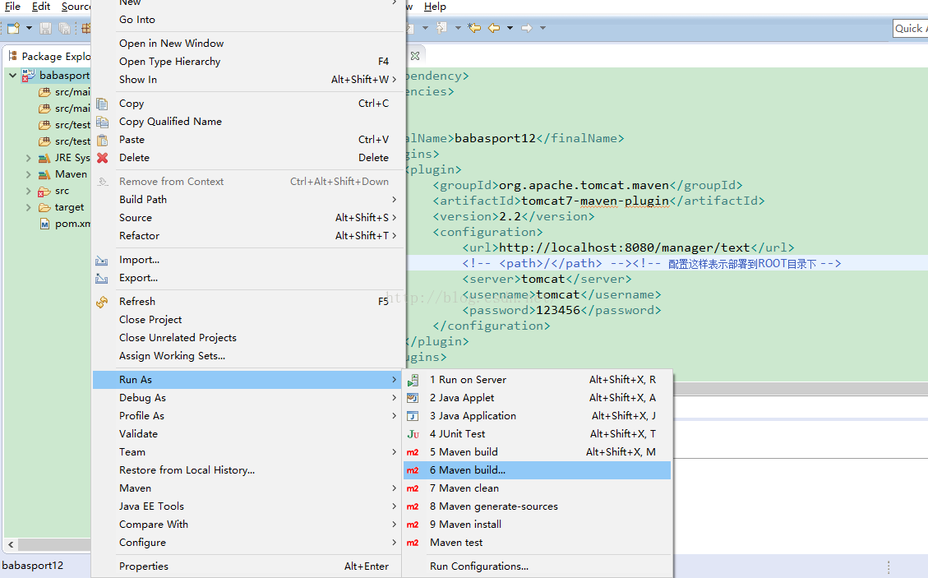This screenshot has height=578, width=928.
Task: Expand the JRE System Library node
Action: tap(28, 158)
